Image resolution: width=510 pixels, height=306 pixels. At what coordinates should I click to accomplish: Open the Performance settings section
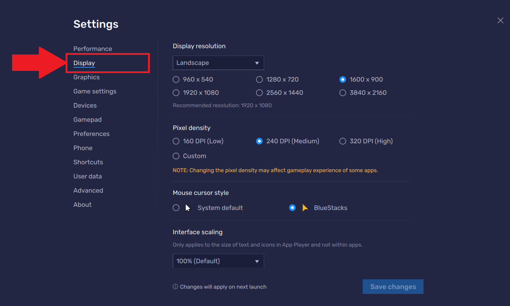coord(93,49)
